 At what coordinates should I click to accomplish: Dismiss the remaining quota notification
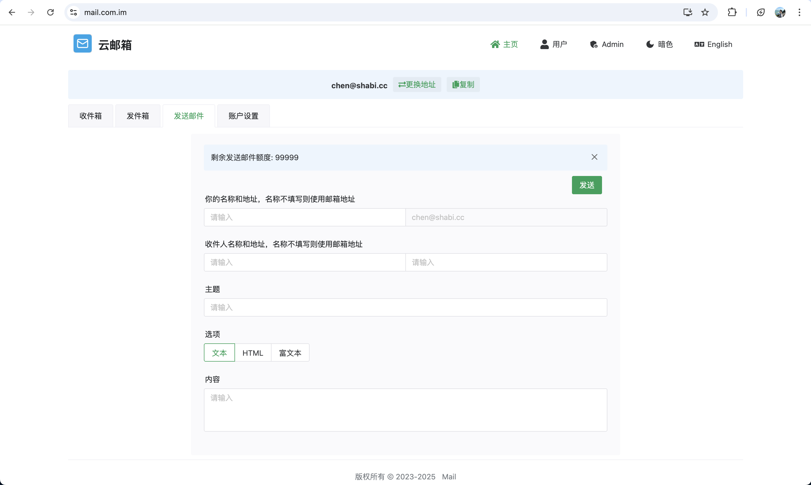[594, 157]
